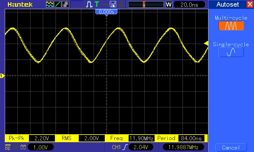The width and height of the screenshot is (254, 152).
Task: Click the waveform memory position bar
Action: [146, 4]
